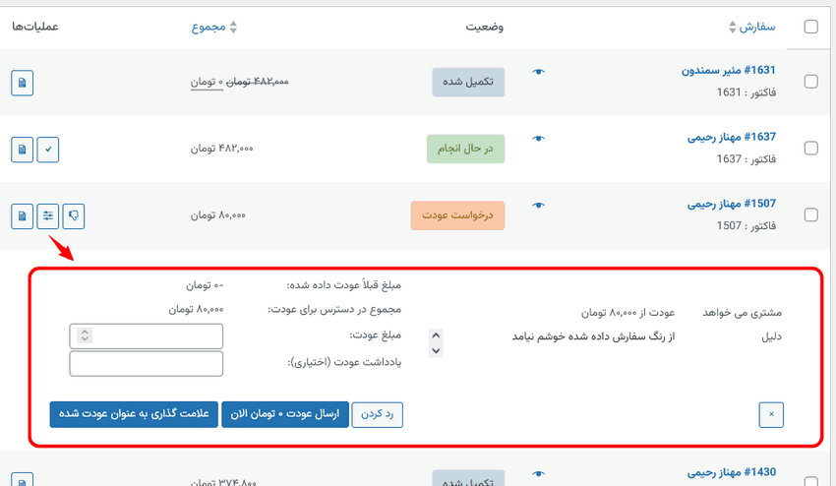This screenshot has height=486, width=836.
Task: Click رد کردن reject button
Action: (x=377, y=414)
